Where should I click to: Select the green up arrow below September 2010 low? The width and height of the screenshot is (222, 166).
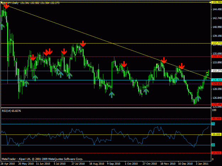(112, 95)
